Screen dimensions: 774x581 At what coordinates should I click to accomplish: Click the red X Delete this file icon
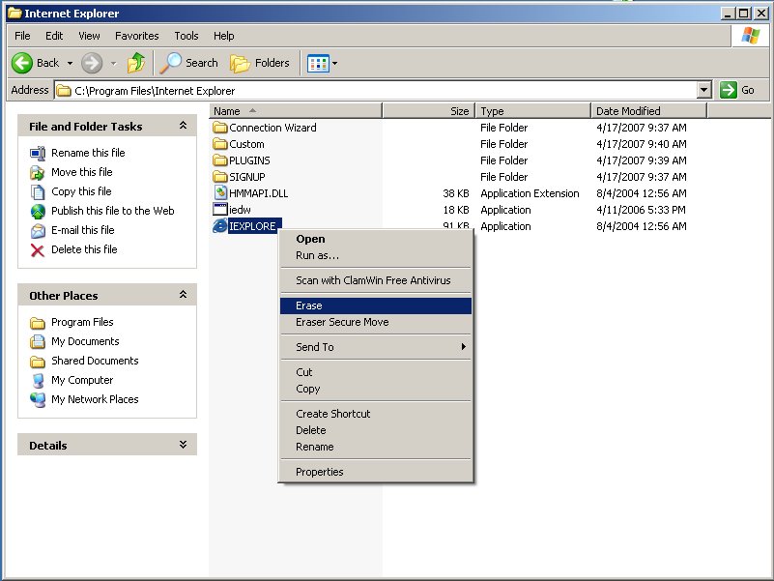(38, 250)
